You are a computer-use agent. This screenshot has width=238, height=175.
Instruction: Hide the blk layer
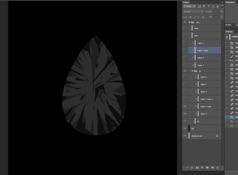click(x=185, y=128)
